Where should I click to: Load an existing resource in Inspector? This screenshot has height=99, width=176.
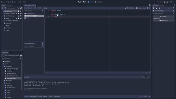[x=156, y=8]
